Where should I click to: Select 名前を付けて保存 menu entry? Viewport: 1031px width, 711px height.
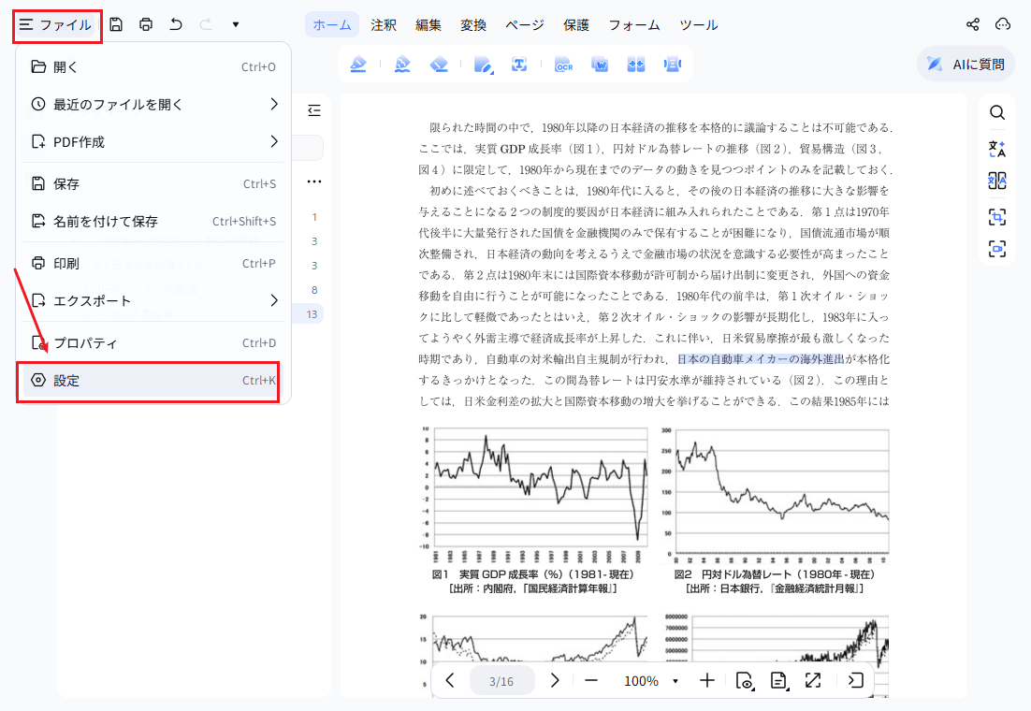tap(153, 221)
